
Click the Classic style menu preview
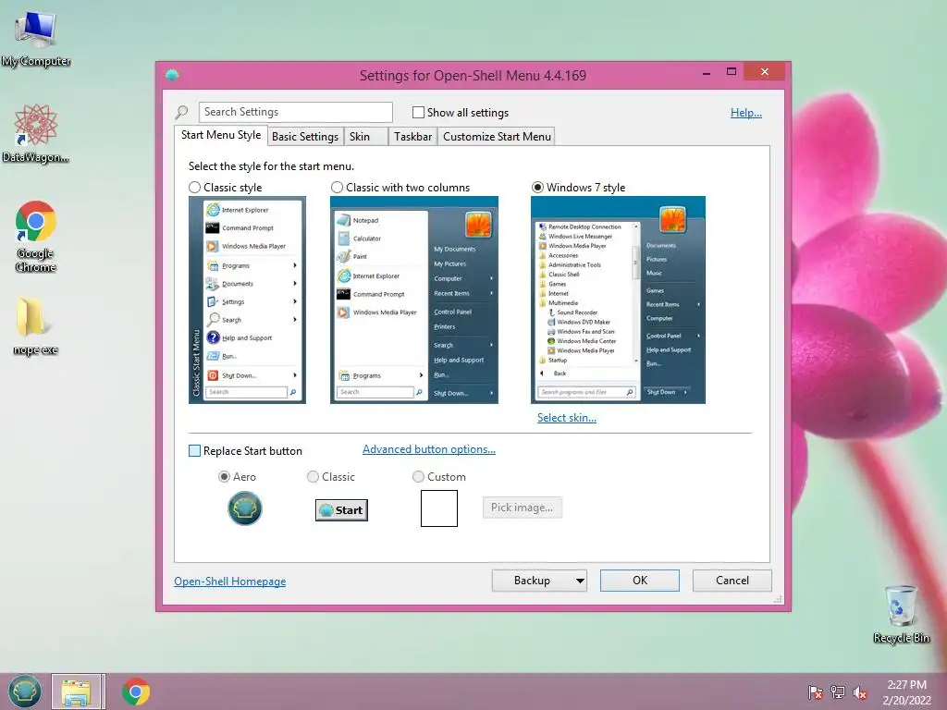[247, 300]
